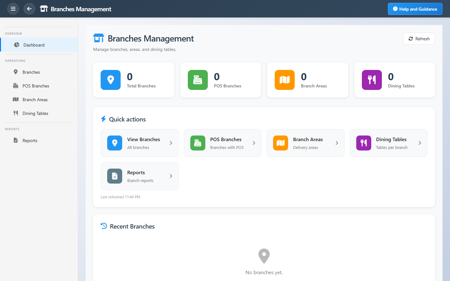
Task: Click the gray pin above No branches yet
Action: tap(264, 256)
